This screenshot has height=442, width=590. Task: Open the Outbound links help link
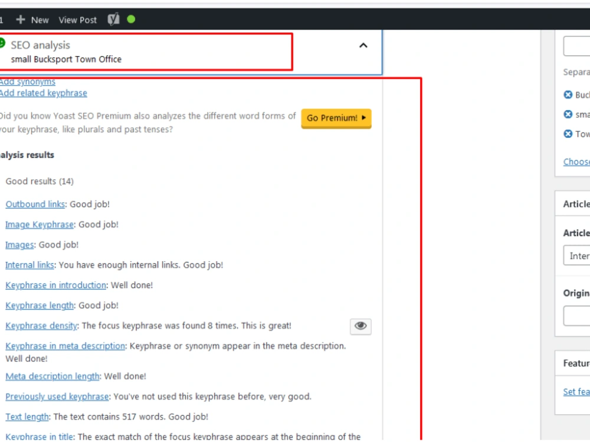point(35,204)
